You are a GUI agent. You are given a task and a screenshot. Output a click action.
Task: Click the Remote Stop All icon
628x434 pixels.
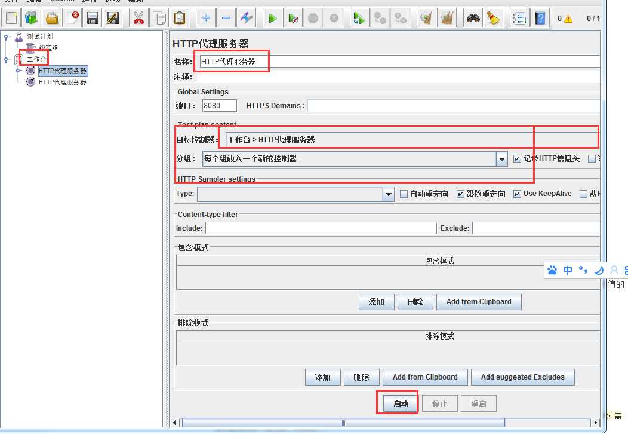[400, 18]
